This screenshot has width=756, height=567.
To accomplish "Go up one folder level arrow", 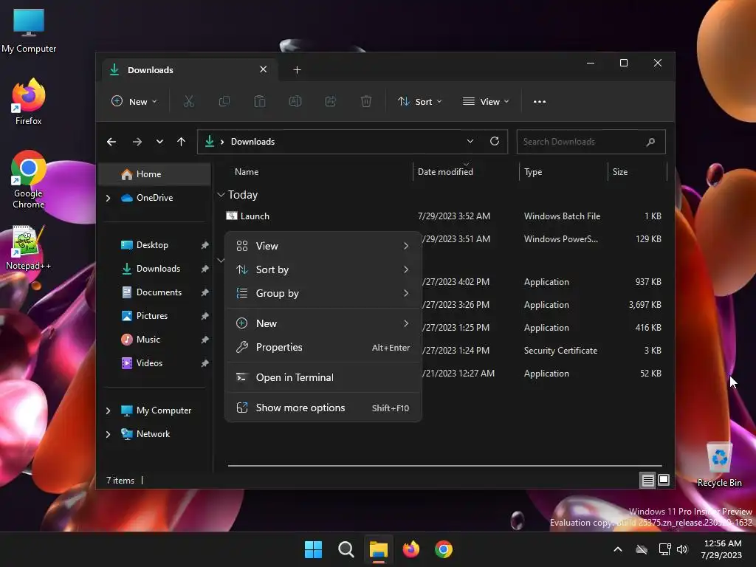I will click(x=182, y=142).
